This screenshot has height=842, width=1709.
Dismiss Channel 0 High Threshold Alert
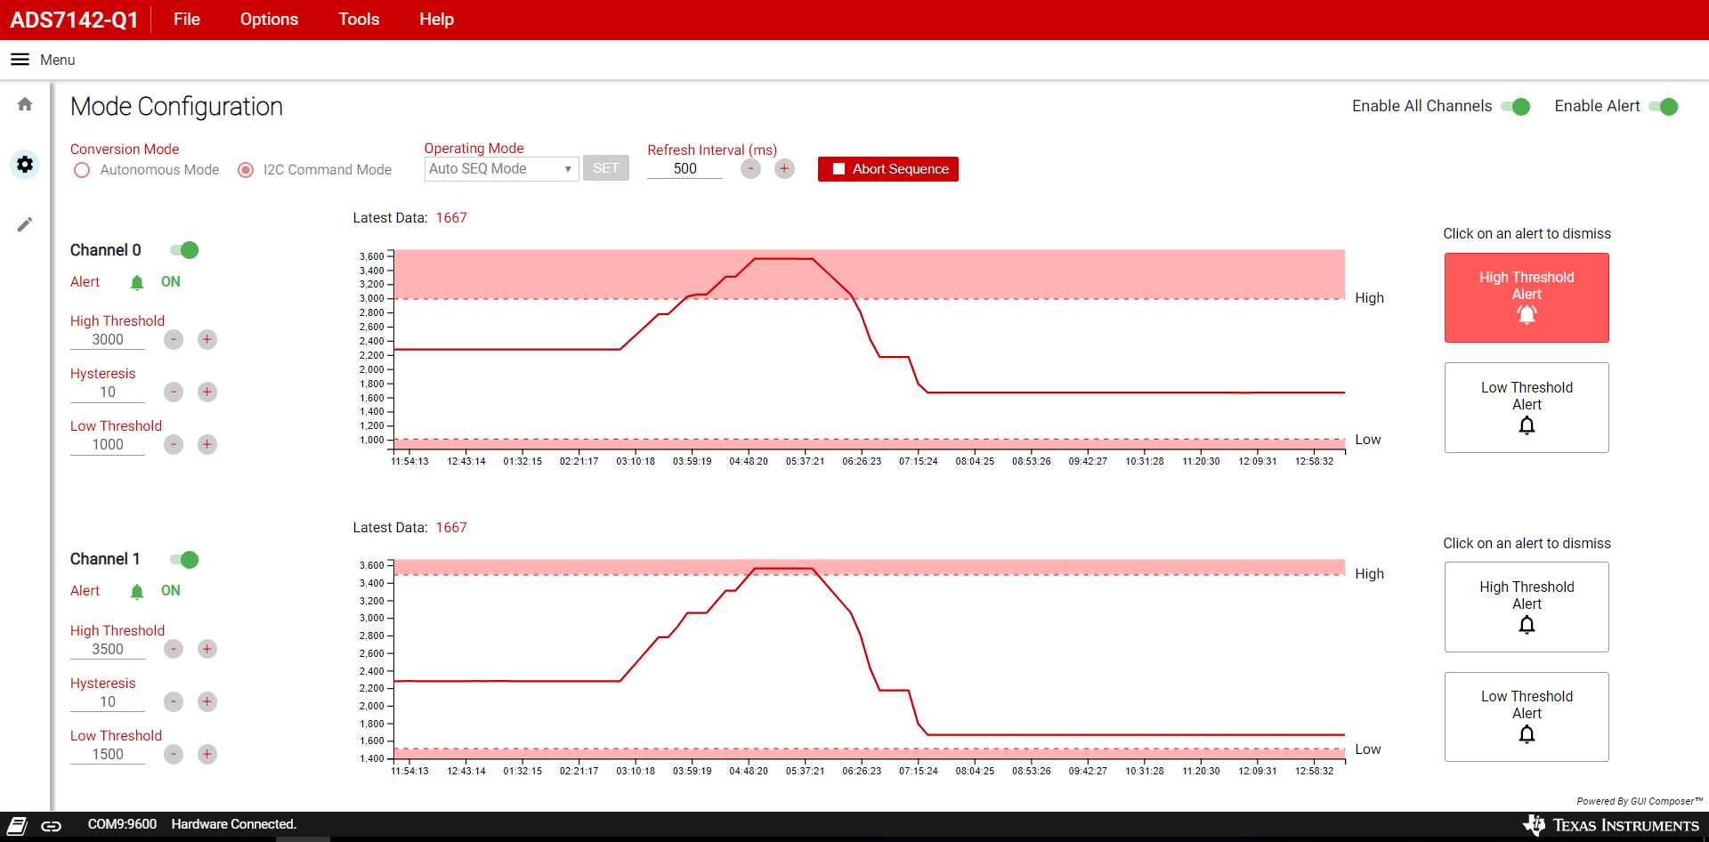(x=1527, y=298)
